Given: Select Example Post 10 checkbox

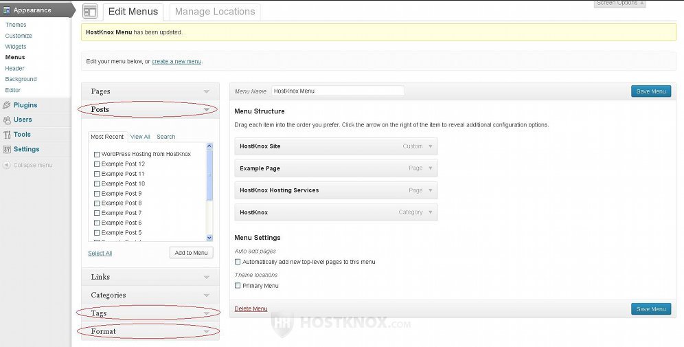Looking at the screenshot, I should pyautogui.click(x=97, y=183).
